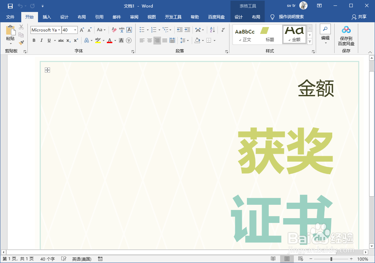Toggle bold formatting
The width and height of the screenshot is (375, 263).
(34, 40)
